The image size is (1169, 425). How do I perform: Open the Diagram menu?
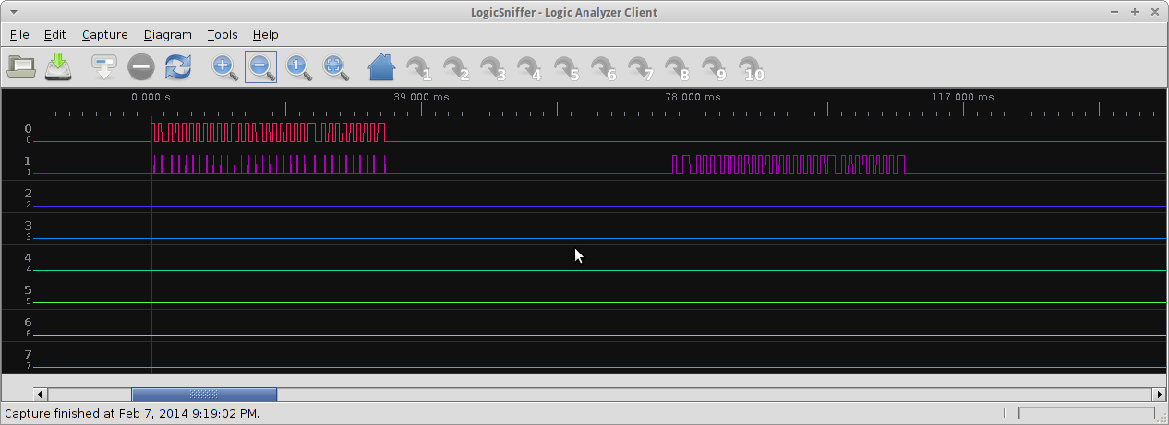[167, 35]
